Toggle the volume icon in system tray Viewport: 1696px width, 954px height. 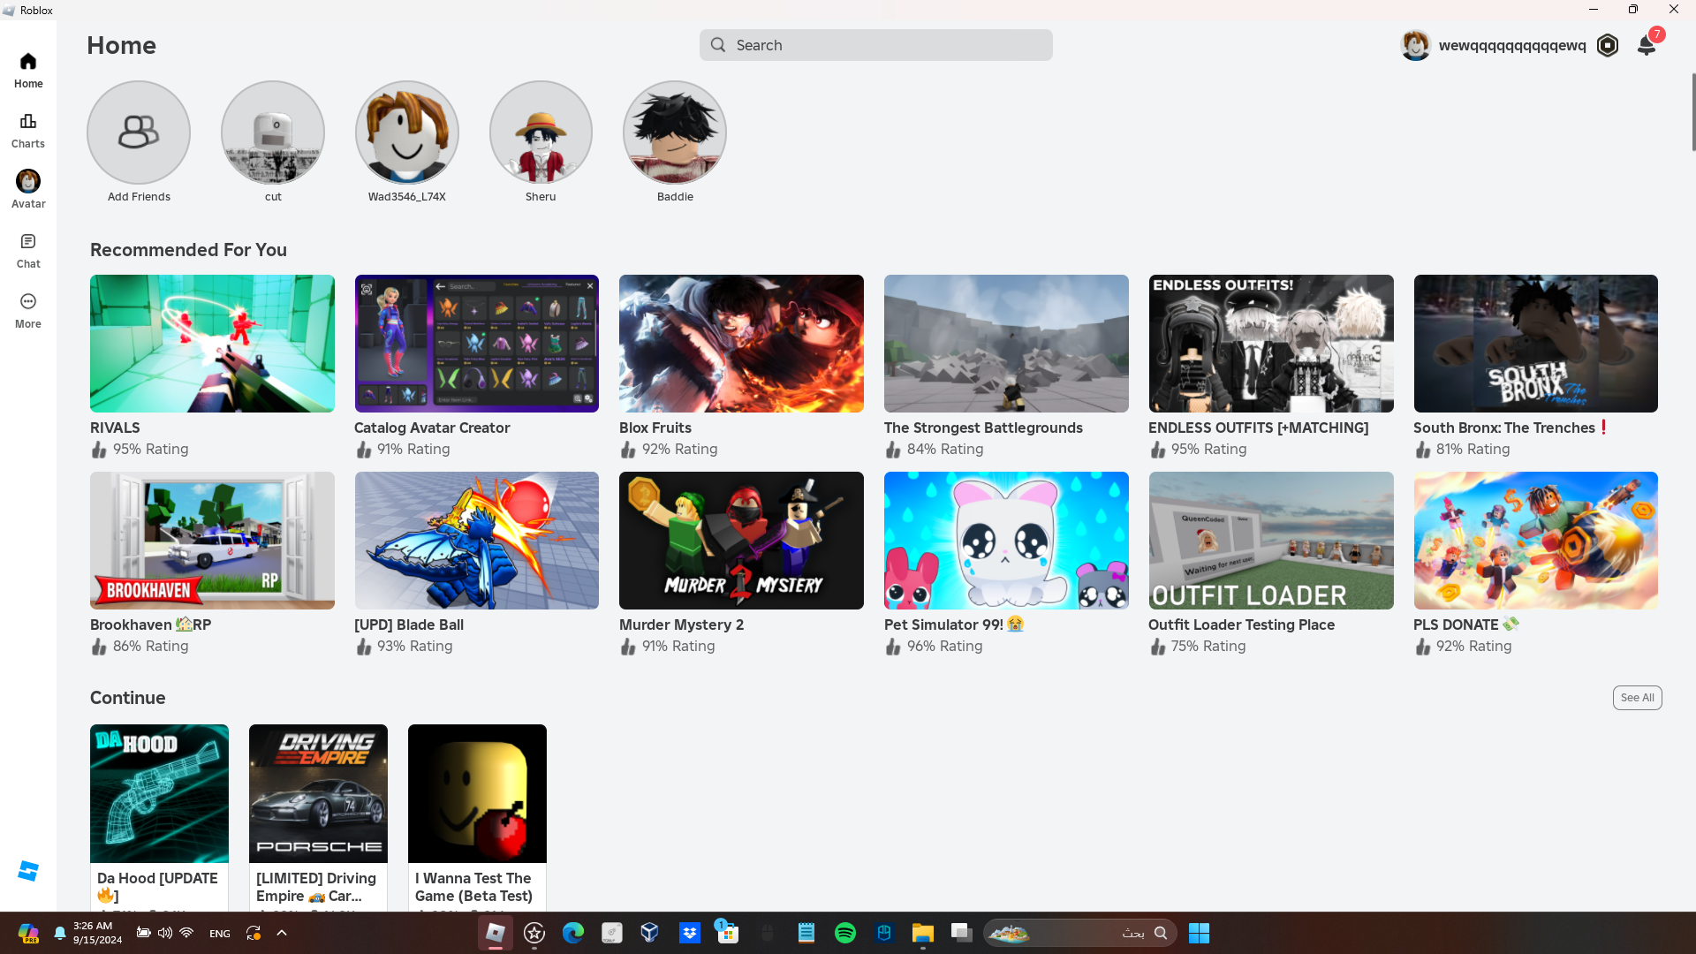[x=165, y=933]
